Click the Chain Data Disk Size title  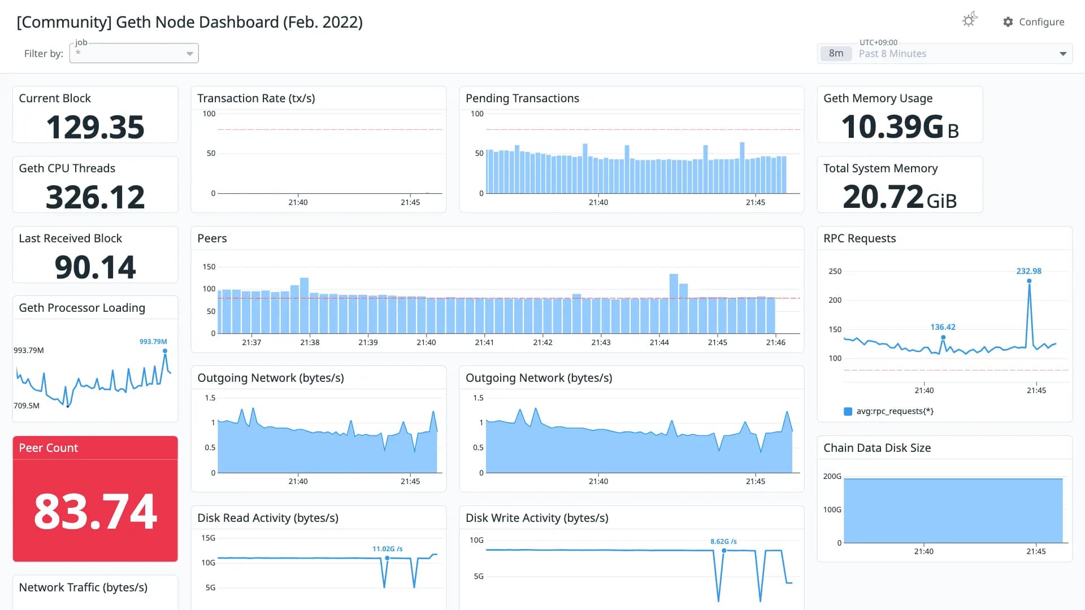click(x=877, y=448)
